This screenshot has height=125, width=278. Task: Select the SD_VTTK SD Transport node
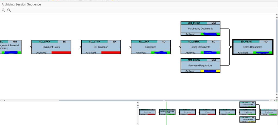coord(101,47)
